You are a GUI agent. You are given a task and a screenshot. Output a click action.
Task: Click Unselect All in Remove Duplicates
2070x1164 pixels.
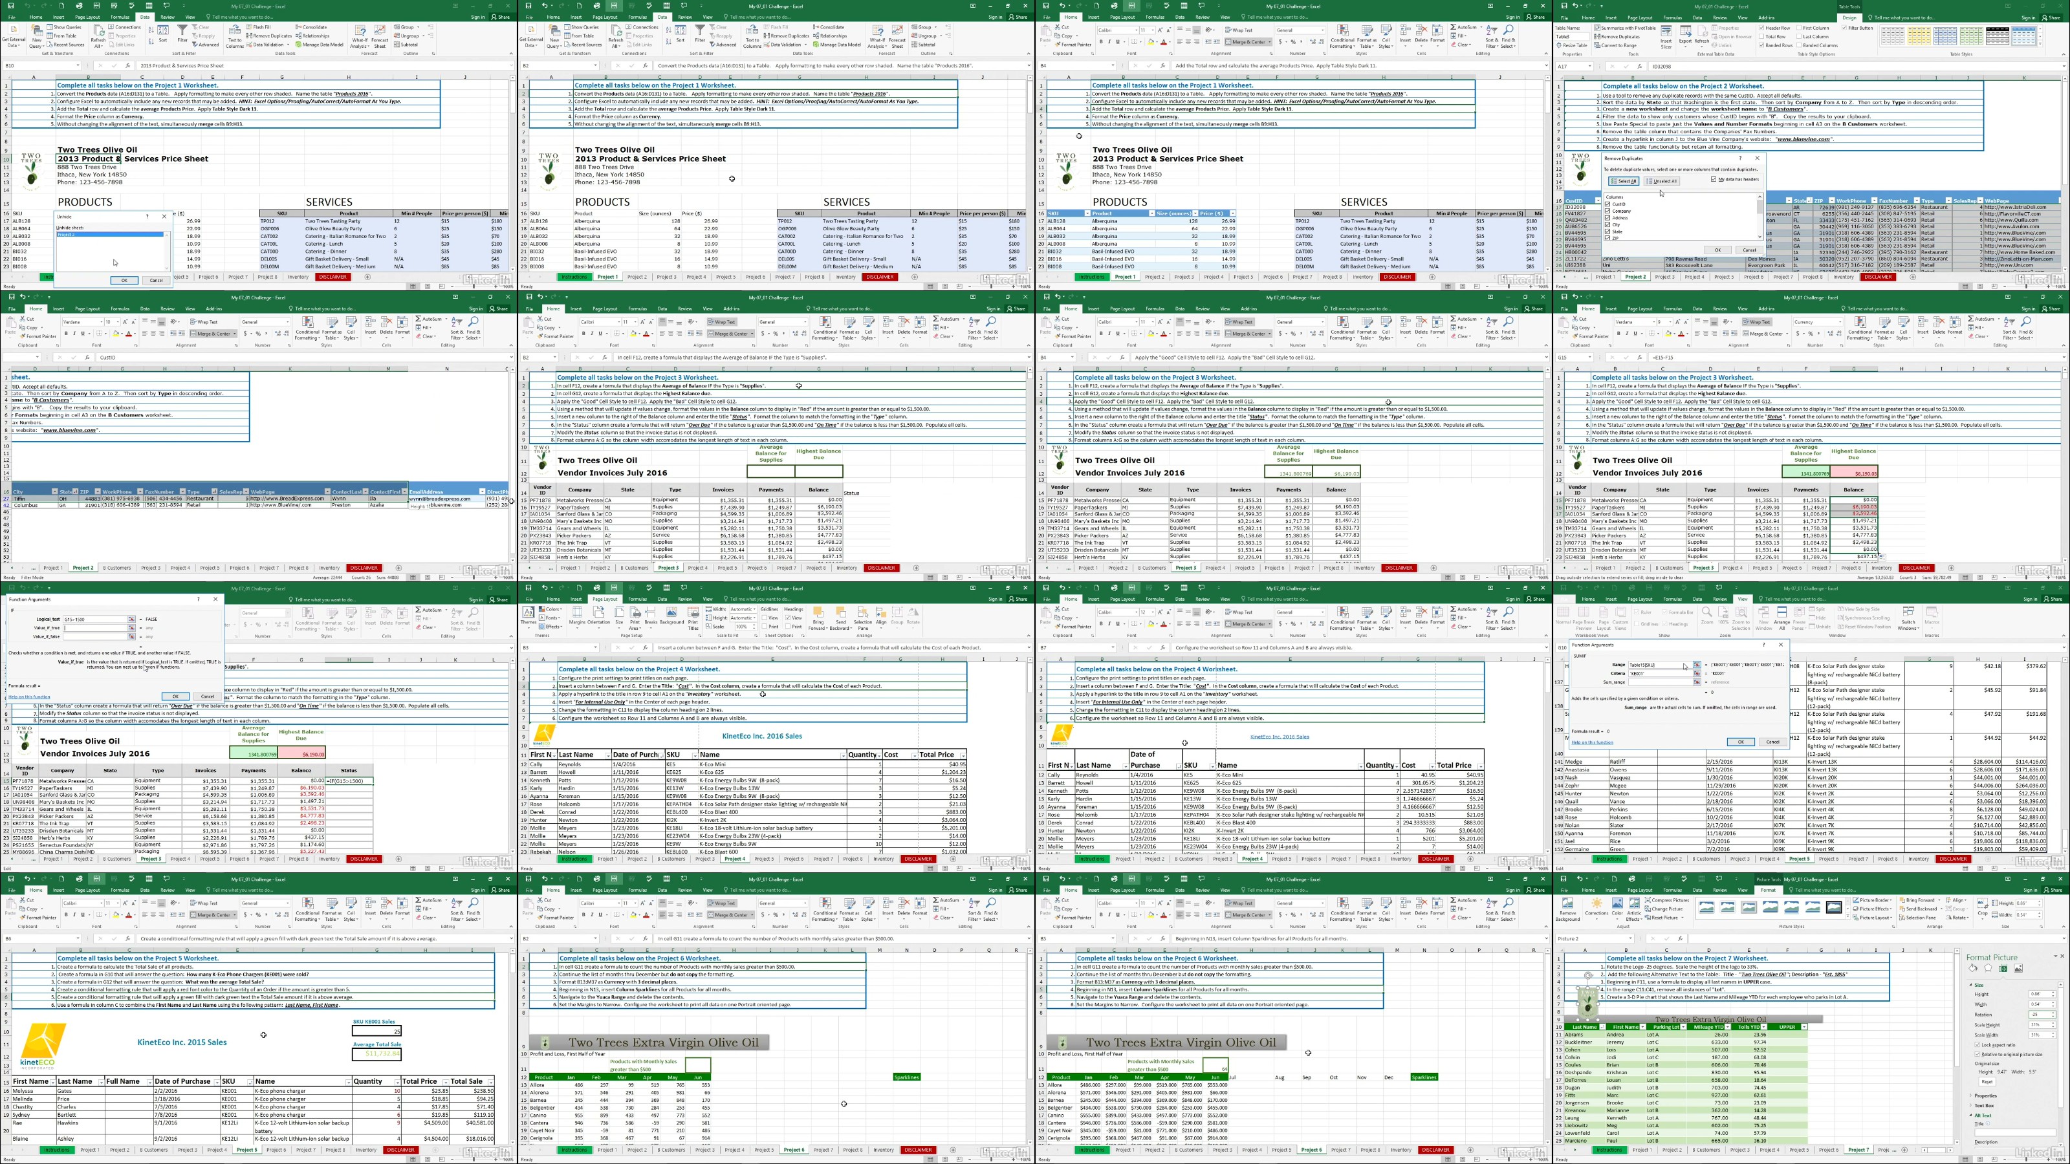[x=1661, y=182]
